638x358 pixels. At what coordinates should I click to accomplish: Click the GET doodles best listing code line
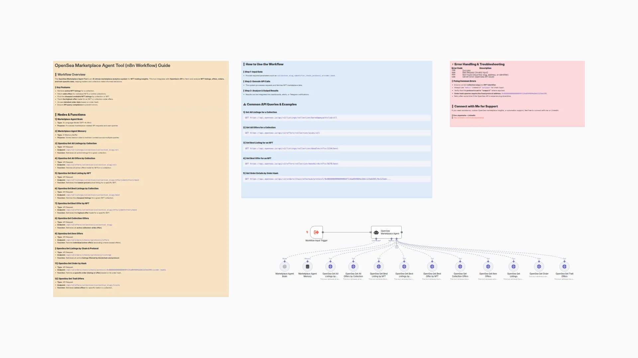[x=337, y=149]
